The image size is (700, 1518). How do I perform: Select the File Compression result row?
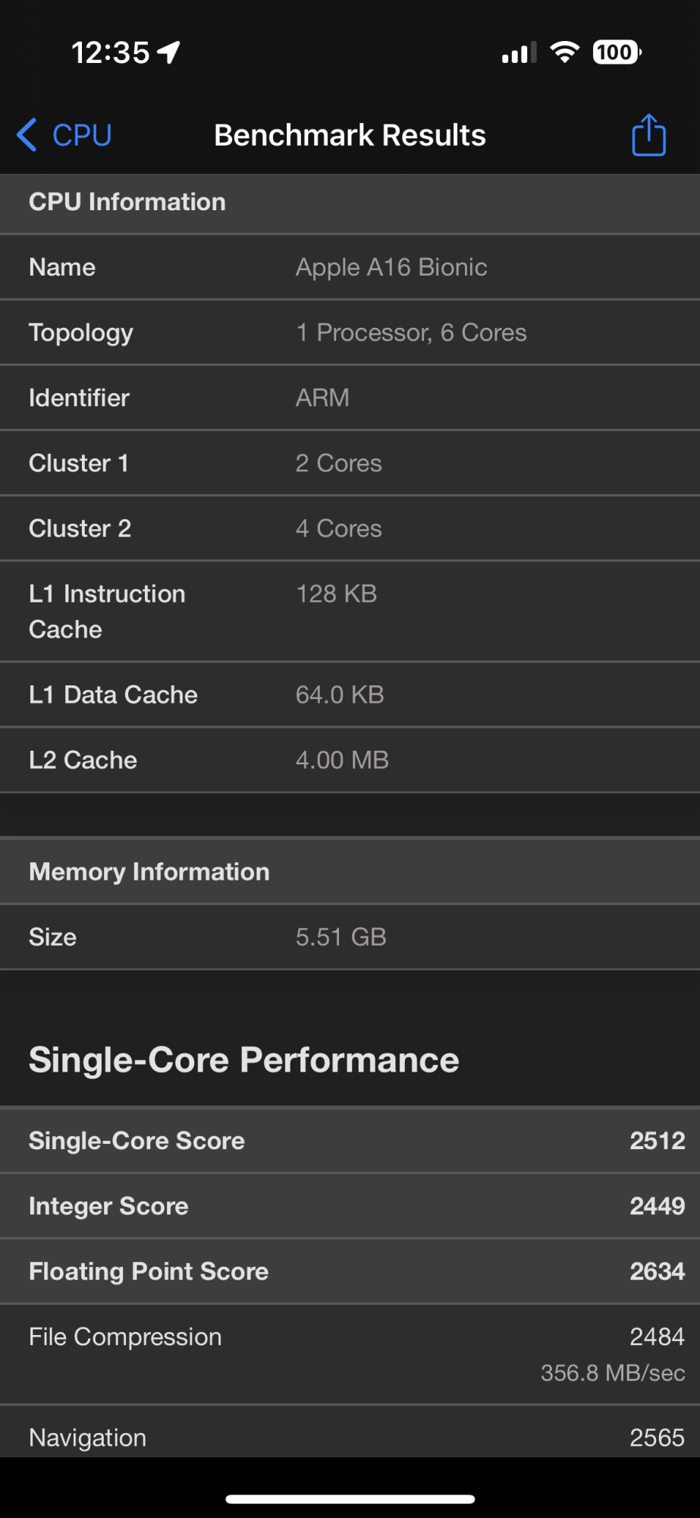(x=350, y=1354)
